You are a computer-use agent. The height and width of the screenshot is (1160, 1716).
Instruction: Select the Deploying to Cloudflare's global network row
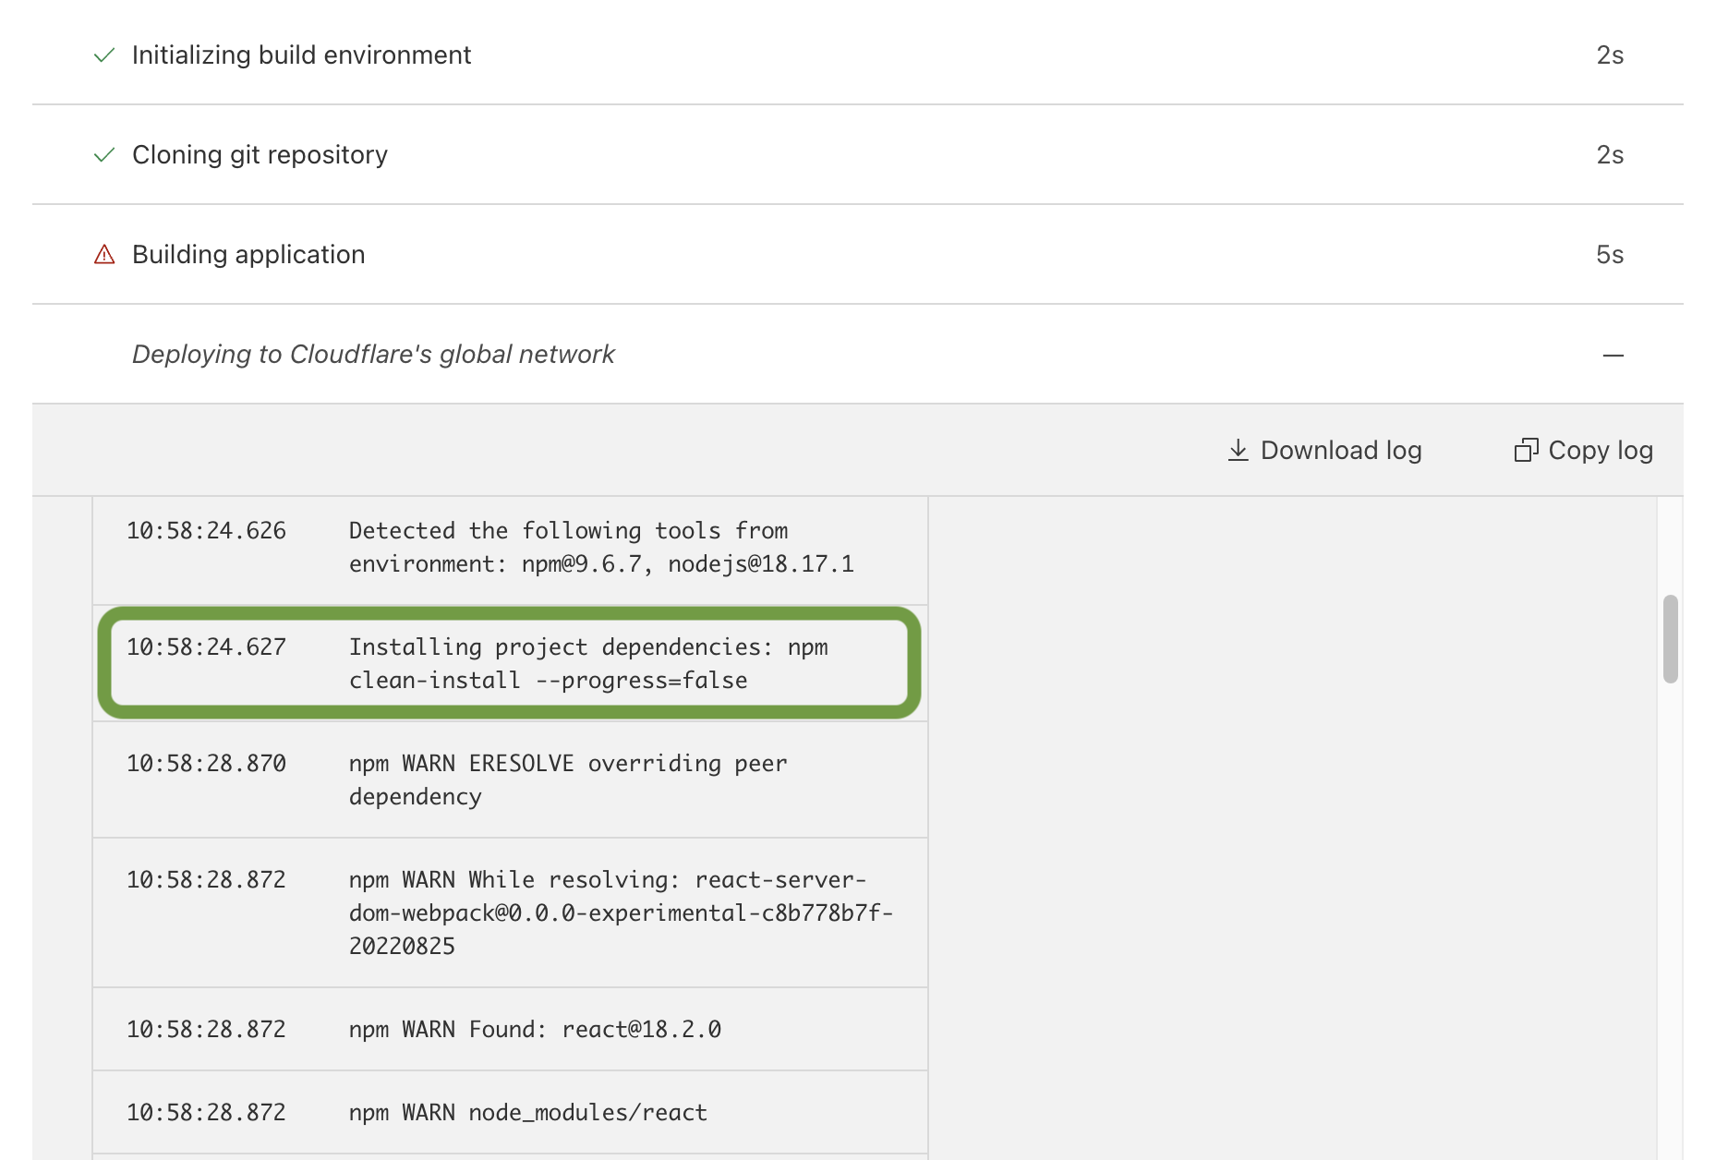[x=373, y=355]
